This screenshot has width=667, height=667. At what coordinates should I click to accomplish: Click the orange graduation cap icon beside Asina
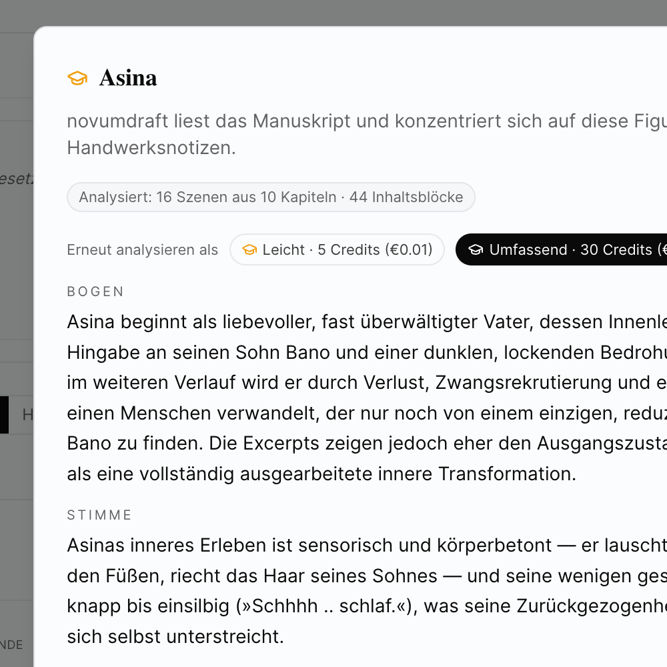click(x=77, y=78)
